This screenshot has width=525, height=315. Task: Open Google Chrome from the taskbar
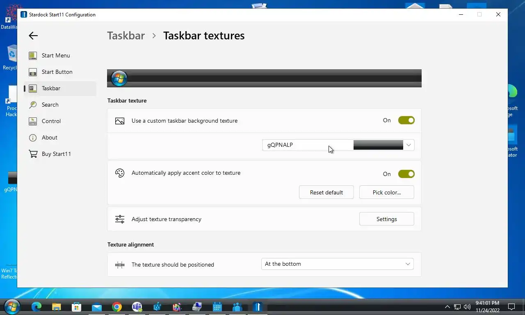[117, 307]
